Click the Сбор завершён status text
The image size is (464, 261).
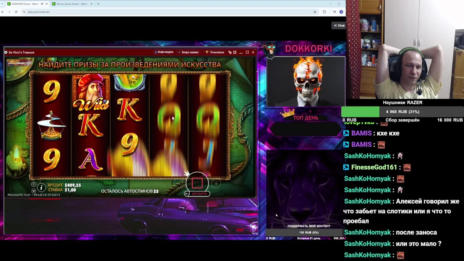pyautogui.click(x=402, y=120)
